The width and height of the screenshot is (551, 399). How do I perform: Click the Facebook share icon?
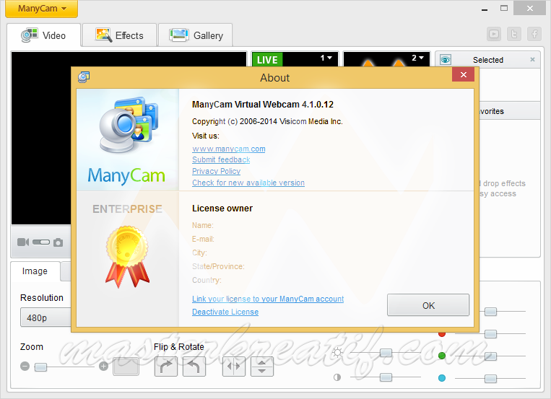point(534,34)
